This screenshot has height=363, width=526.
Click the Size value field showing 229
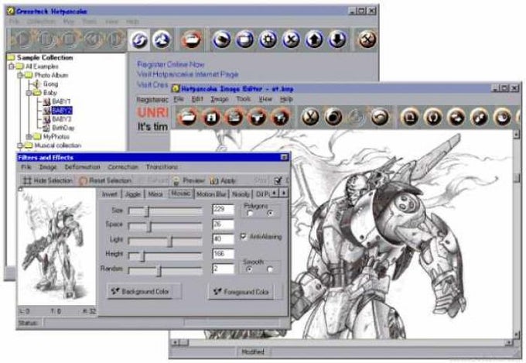(223, 210)
